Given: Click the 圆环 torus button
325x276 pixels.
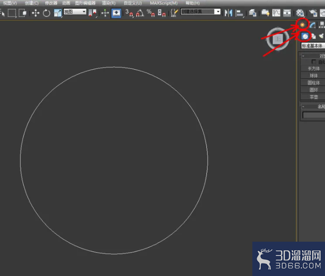Looking at the screenshot, I should (313, 90).
